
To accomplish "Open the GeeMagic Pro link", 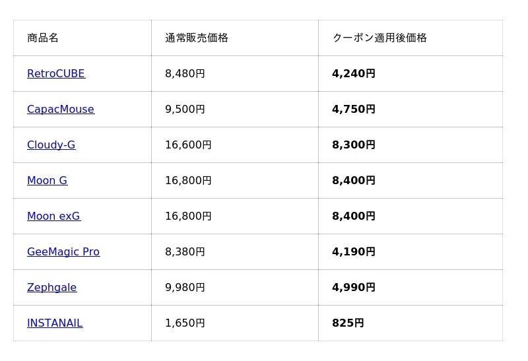I will click(x=63, y=252).
